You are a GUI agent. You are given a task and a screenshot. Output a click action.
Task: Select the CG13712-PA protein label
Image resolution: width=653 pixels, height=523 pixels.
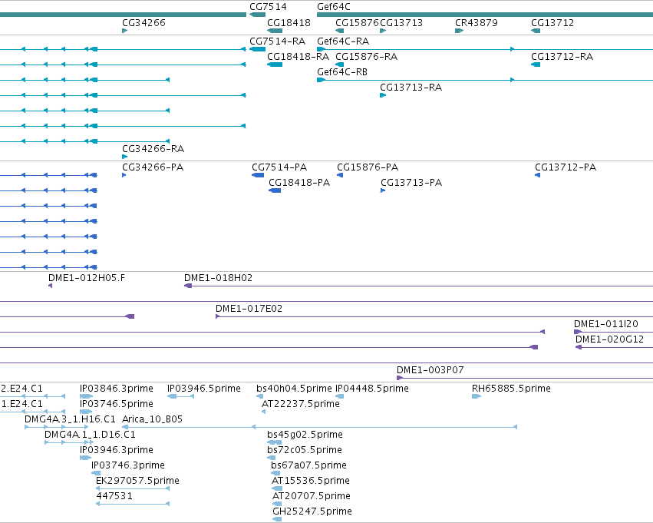click(x=566, y=167)
